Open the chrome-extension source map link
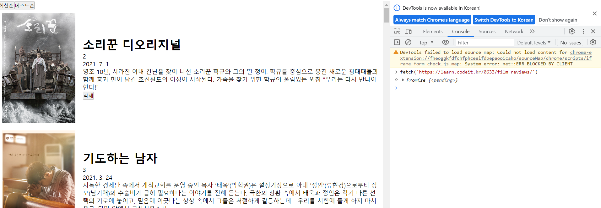This screenshot has height=208, width=601. (496, 58)
